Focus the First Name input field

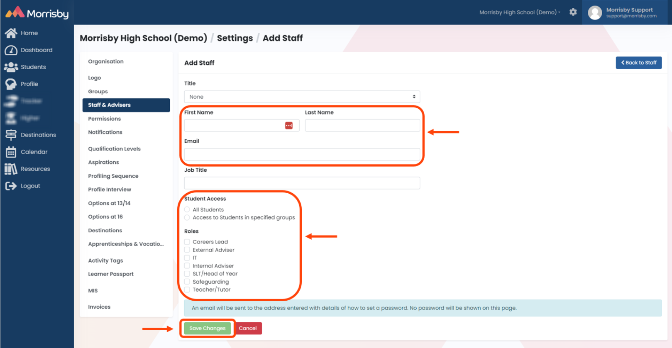tap(242, 126)
